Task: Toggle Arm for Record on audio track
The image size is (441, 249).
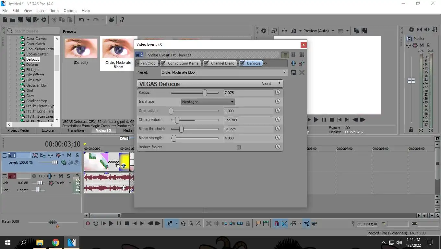Action: point(34,176)
